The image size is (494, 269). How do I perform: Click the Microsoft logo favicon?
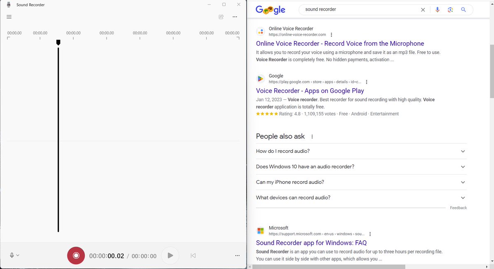260,230
